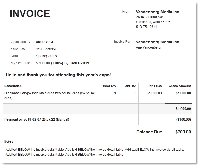
Task: Click the greeting line about this year's expo
Action: 58,75
